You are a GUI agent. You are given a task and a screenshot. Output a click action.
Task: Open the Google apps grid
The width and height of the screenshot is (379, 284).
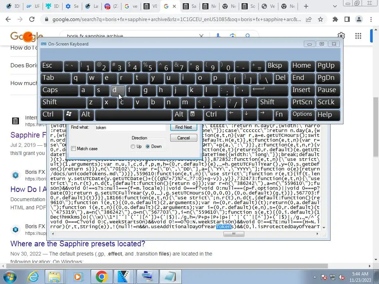click(358, 36)
